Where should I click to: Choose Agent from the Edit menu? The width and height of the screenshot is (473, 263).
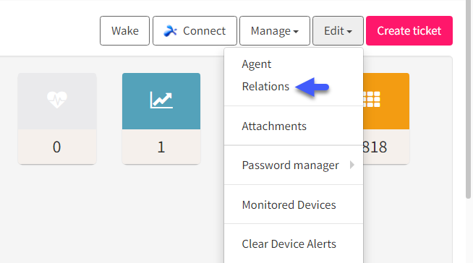pos(257,64)
